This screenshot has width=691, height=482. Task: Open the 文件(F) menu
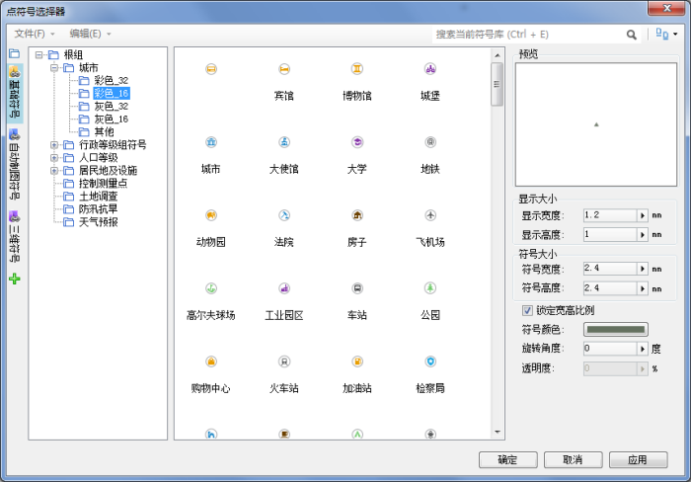(x=35, y=34)
